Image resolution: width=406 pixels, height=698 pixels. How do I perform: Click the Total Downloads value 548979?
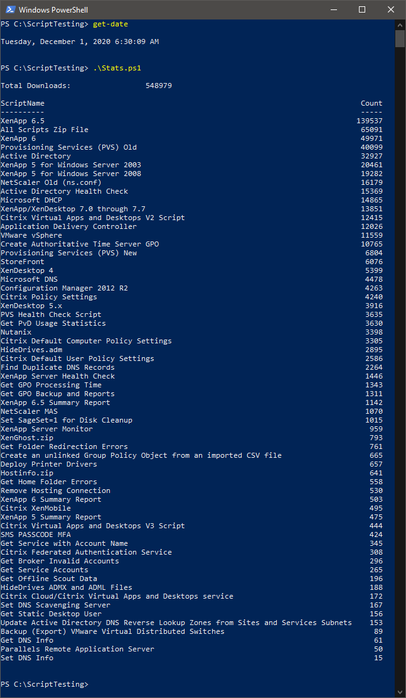coord(159,86)
